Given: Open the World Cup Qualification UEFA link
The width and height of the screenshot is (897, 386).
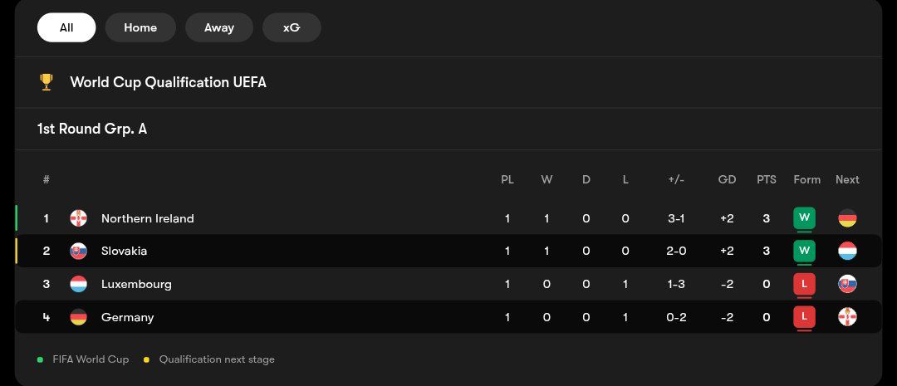Looking at the screenshot, I should [x=168, y=82].
